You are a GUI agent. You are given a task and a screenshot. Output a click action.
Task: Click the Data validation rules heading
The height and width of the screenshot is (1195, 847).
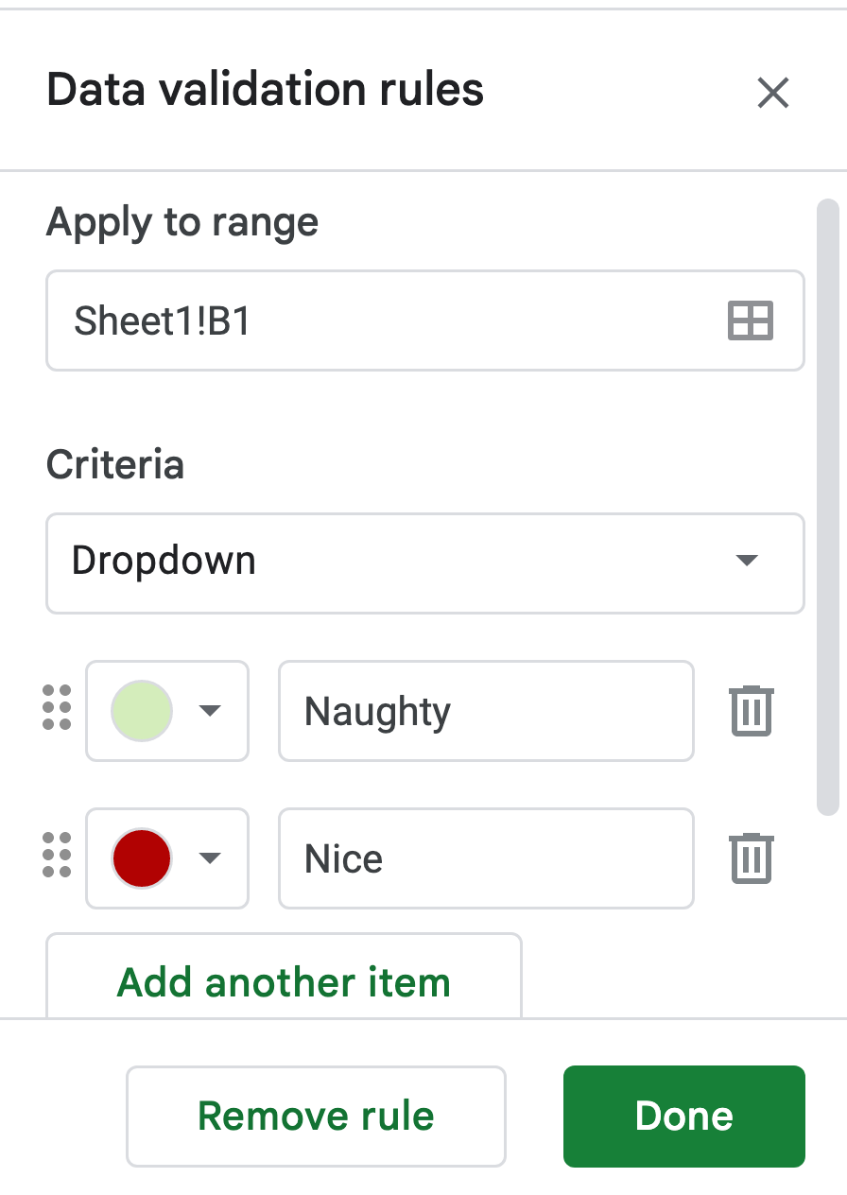tap(265, 90)
